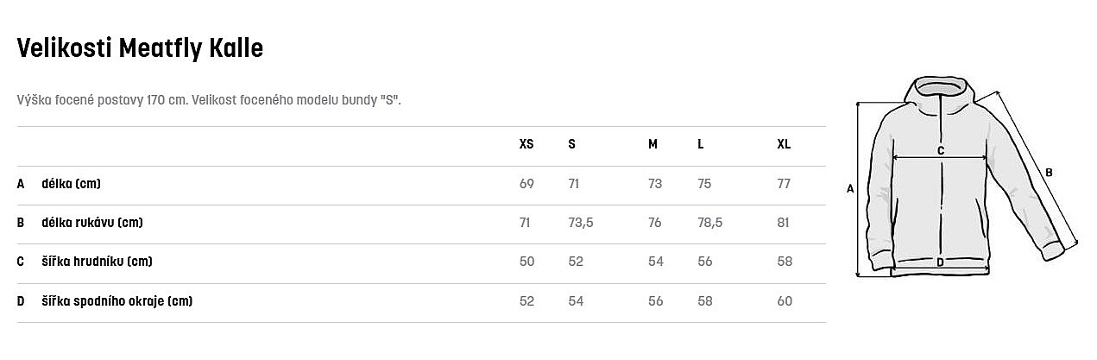Select the S size column header

572,144
